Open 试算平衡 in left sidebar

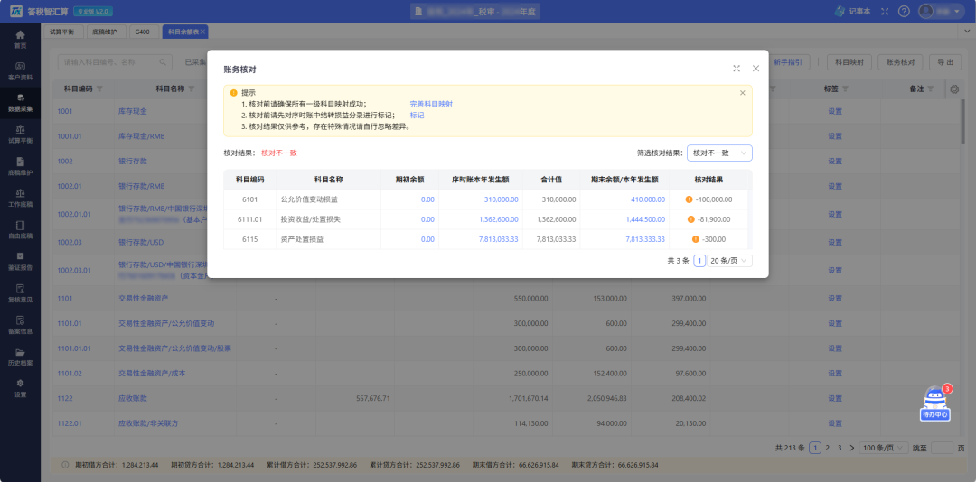click(x=21, y=134)
